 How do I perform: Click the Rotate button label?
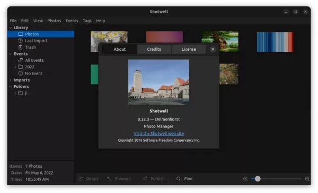coord(93,179)
